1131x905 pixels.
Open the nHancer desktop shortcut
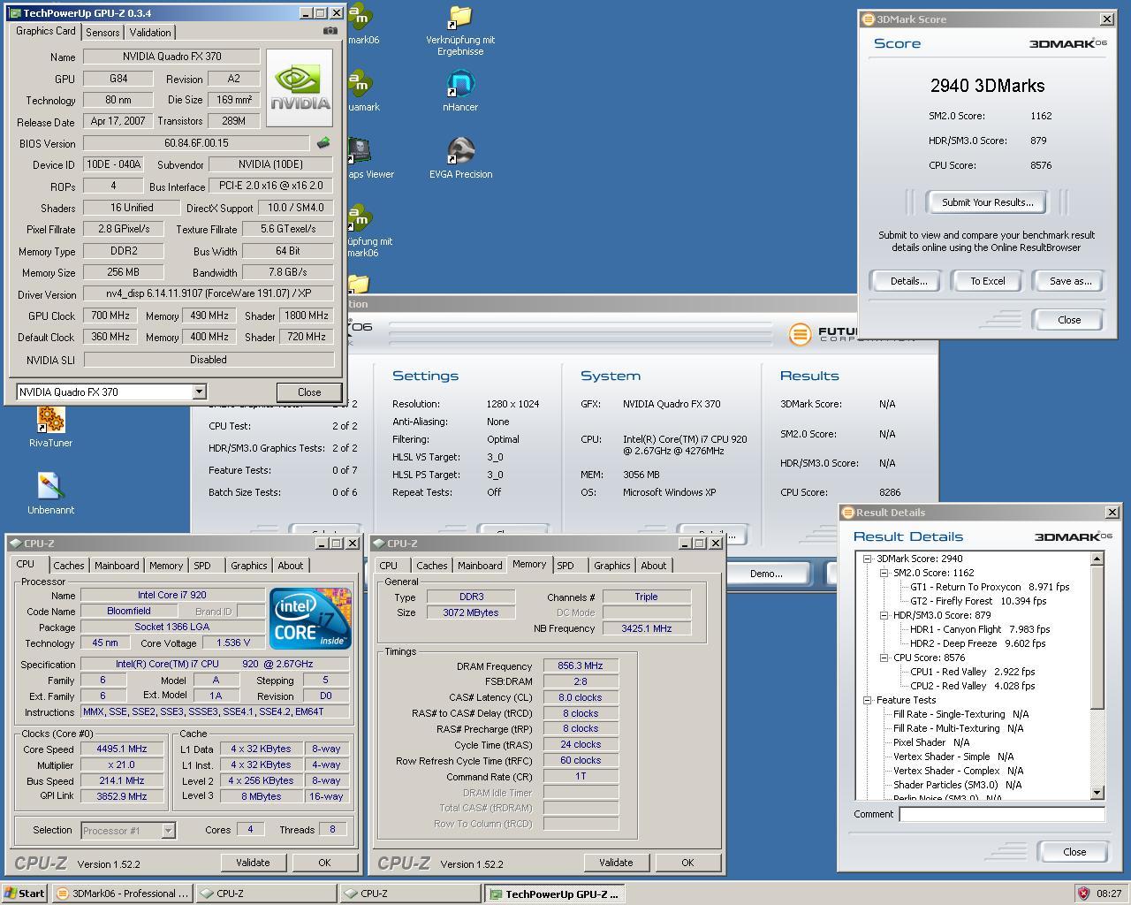point(460,92)
